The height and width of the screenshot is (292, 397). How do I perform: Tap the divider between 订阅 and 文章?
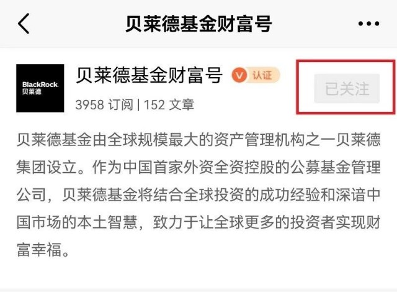[x=138, y=104]
